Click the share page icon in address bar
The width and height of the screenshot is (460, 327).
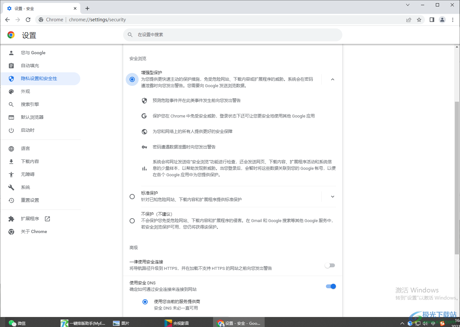tap(409, 20)
